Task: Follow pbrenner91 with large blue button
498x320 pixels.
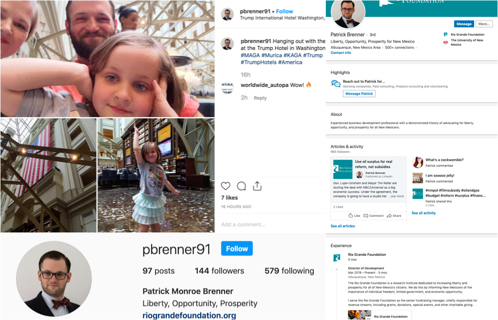Action: coord(237,249)
